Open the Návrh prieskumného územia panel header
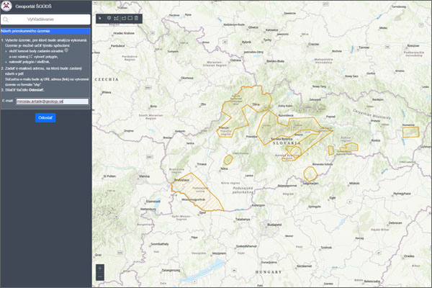The image size is (432, 288). [x=45, y=32]
